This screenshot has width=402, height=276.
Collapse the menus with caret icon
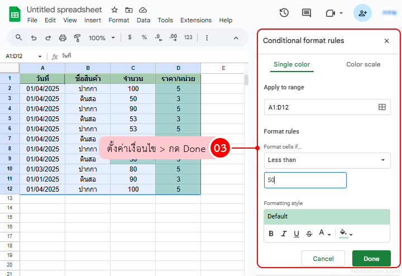236,38
